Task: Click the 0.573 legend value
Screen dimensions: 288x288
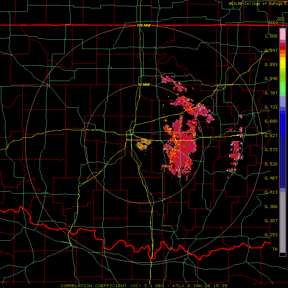Action: [x=271, y=149]
